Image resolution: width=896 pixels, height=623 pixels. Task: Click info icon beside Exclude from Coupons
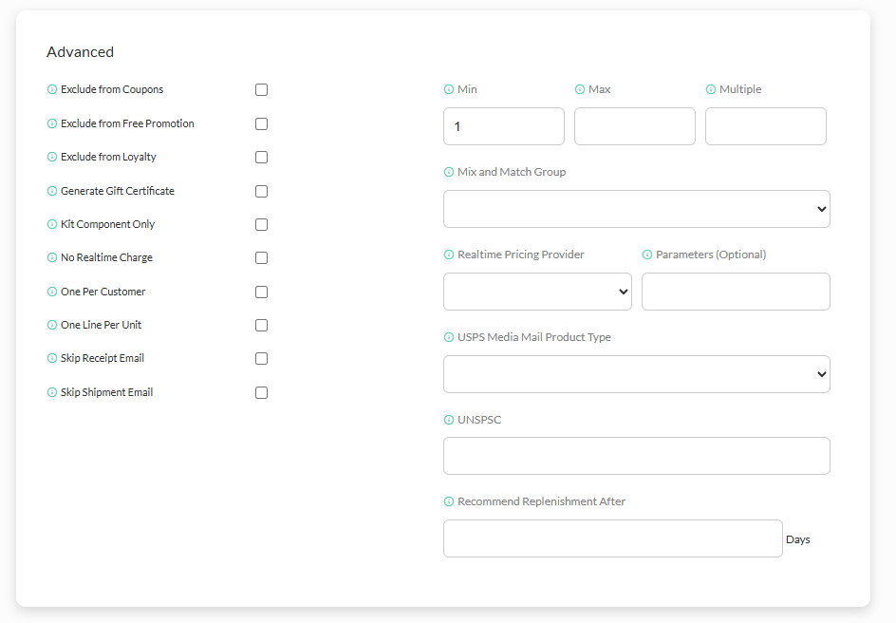(52, 89)
